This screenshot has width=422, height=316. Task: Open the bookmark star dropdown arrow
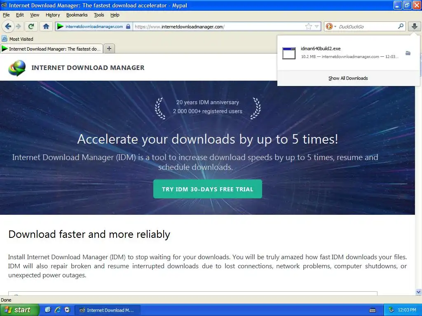coord(317,26)
